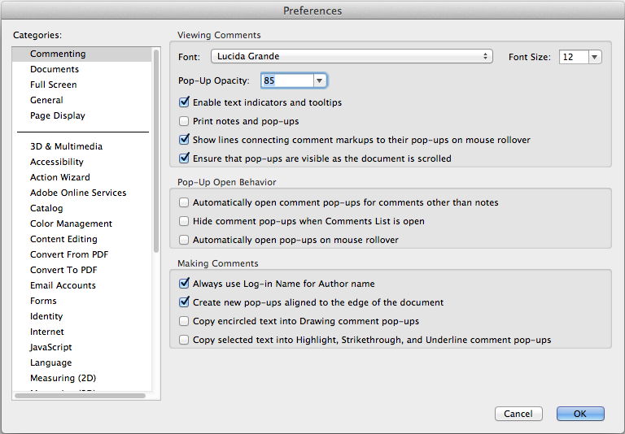Open the Pop-Up Opacity dropdown arrow

pyautogui.click(x=320, y=80)
